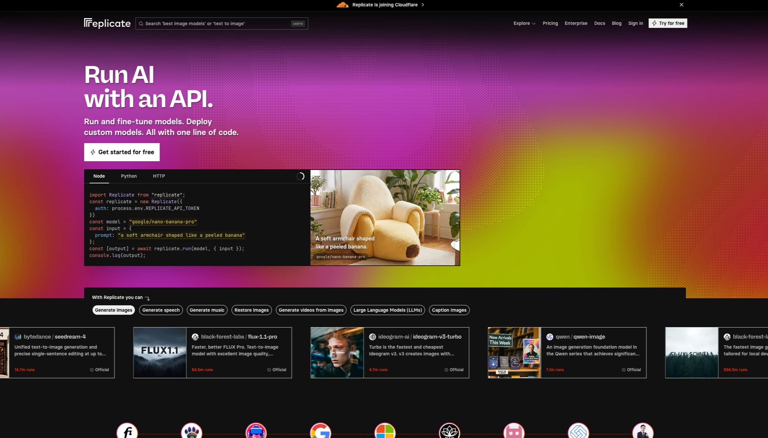Click the pink robot face logo circle
The image size is (768, 438).
click(514, 431)
